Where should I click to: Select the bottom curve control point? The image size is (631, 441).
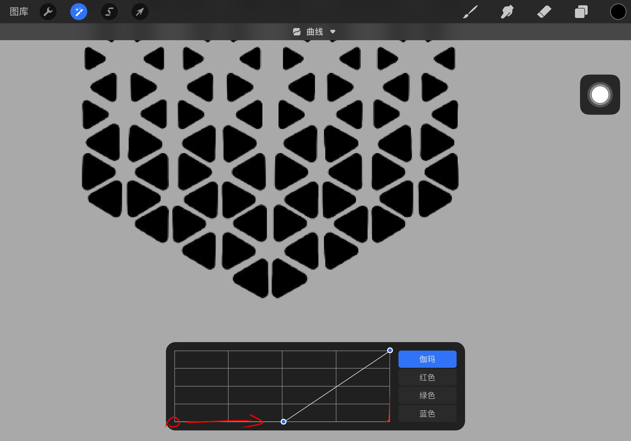tap(283, 421)
